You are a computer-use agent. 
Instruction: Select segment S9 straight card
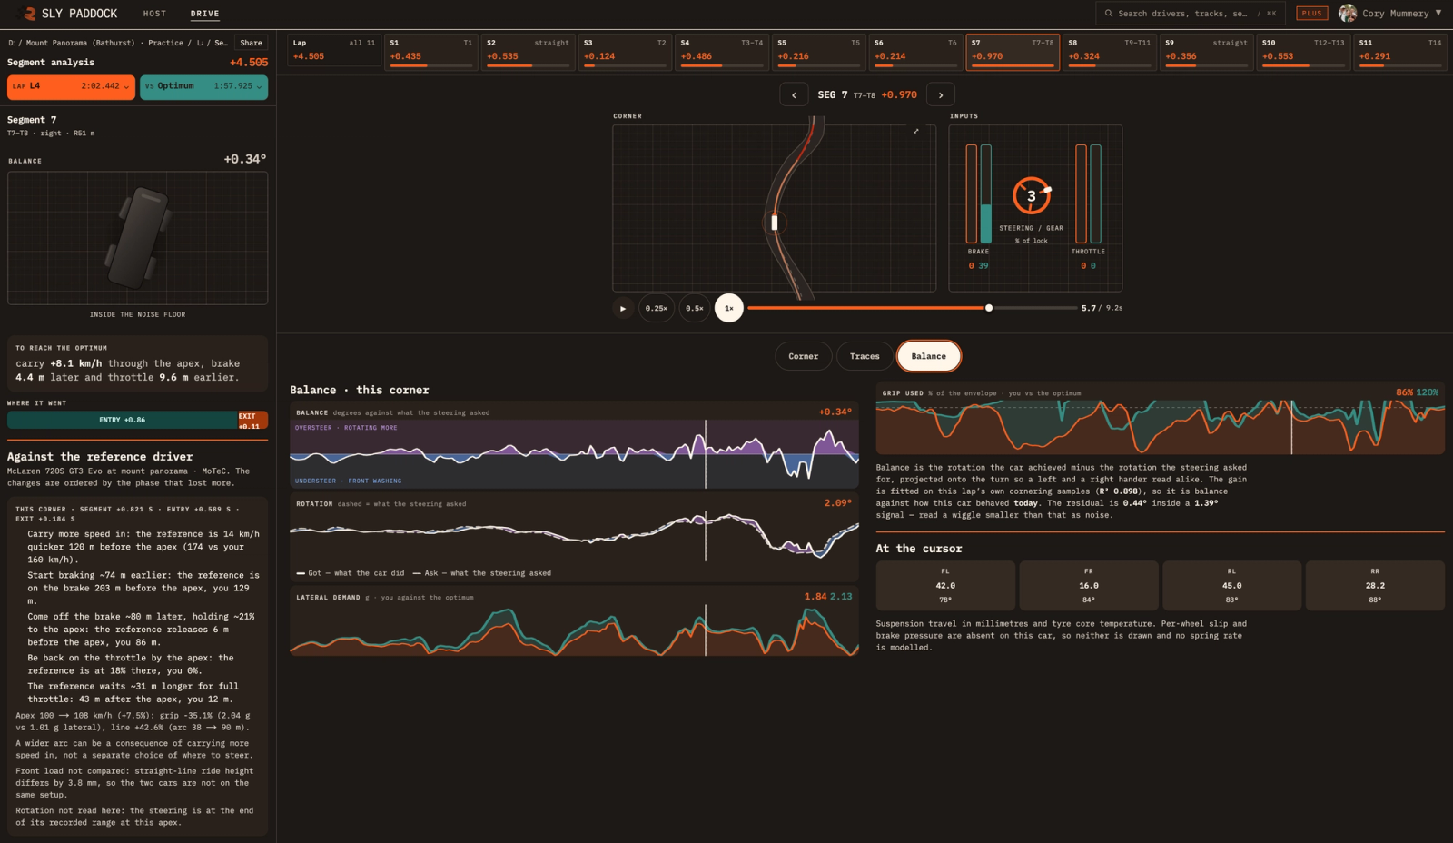[x=1206, y=51]
